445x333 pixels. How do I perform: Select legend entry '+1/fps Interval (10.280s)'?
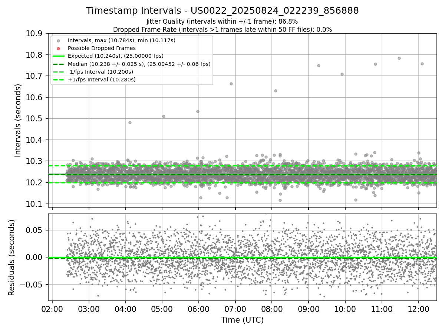pos(102,80)
